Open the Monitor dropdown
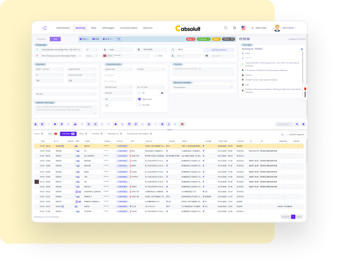Viewport: 338px width, 267px height. click(x=65, y=94)
